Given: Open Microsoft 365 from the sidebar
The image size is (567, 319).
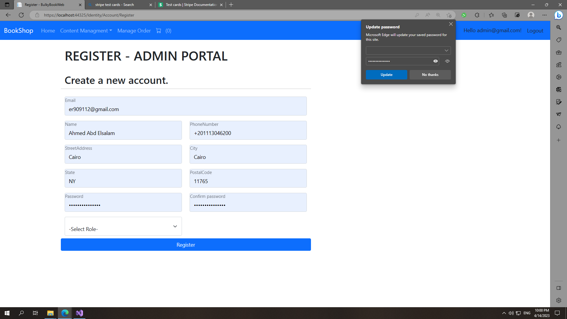Looking at the screenshot, I should point(559,52).
